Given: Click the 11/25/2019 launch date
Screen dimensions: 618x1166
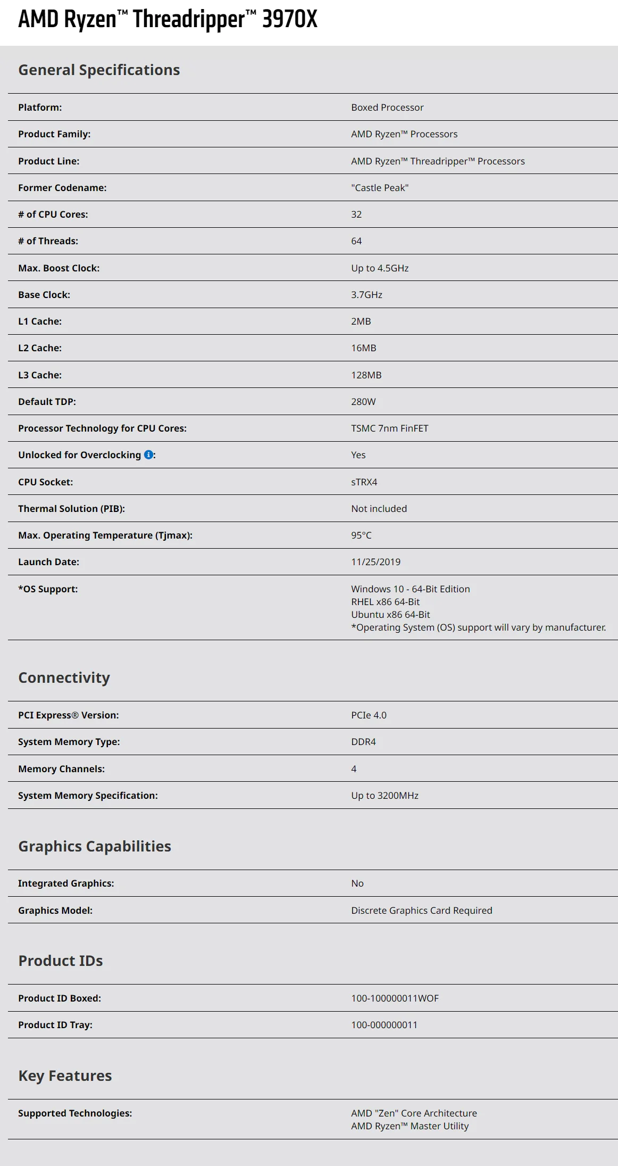Looking at the screenshot, I should pos(375,562).
